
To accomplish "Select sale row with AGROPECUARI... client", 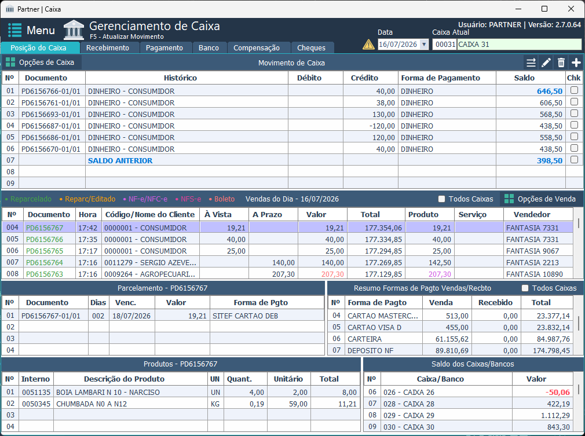I will point(287,274).
